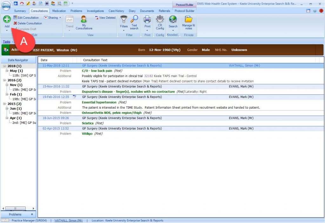The image size is (325, 223).
Task: Open Text search magnifier tool
Action: click(134, 23)
